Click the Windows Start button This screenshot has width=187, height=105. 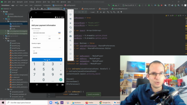3,102
